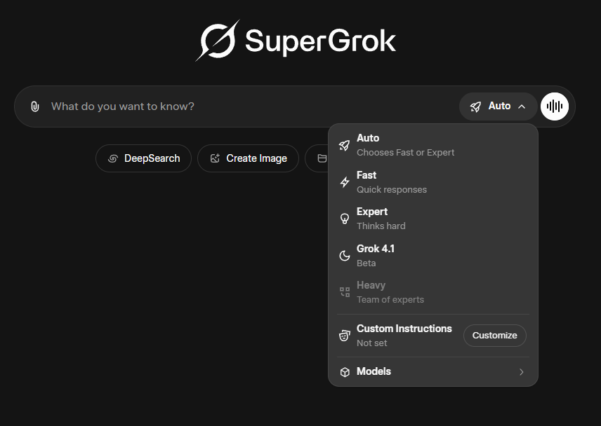Image resolution: width=601 pixels, height=426 pixels.
Task: Choose Expert thinks hard mode
Action: coord(433,219)
